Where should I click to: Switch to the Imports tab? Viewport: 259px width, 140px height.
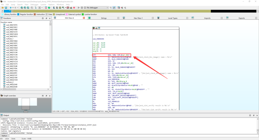pyautogui.click(x=207, y=18)
